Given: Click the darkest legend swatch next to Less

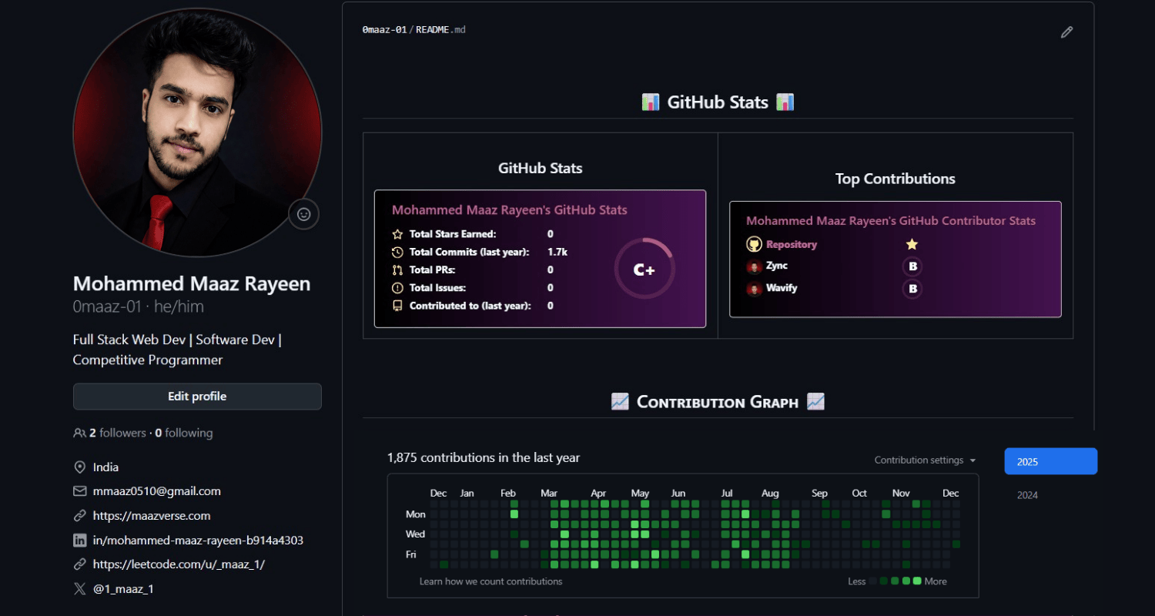Looking at the screenshot, I should pos(873,581).
